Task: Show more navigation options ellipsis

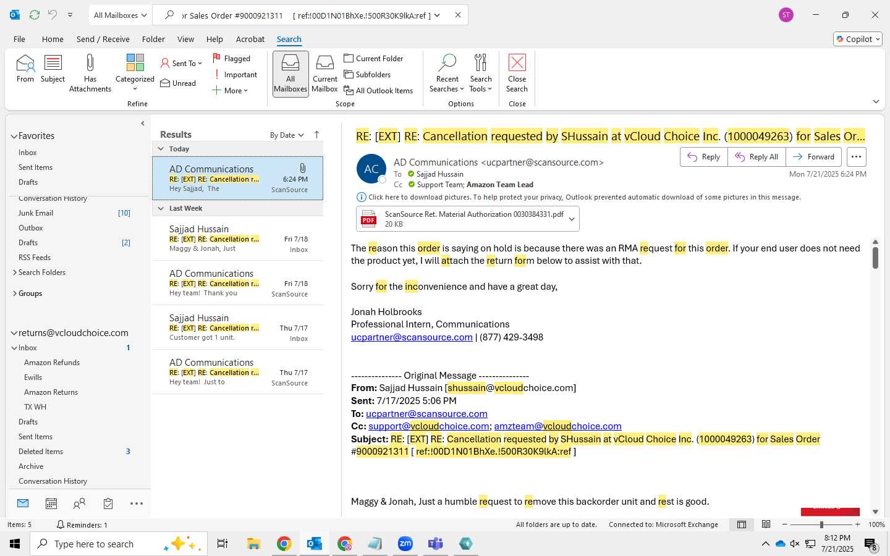Action: [137, 503]
